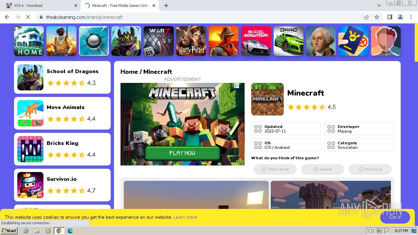This screenshot has width=418, height=235.
Task: Open Chrome three-dot menu
Action: (411, 17)
